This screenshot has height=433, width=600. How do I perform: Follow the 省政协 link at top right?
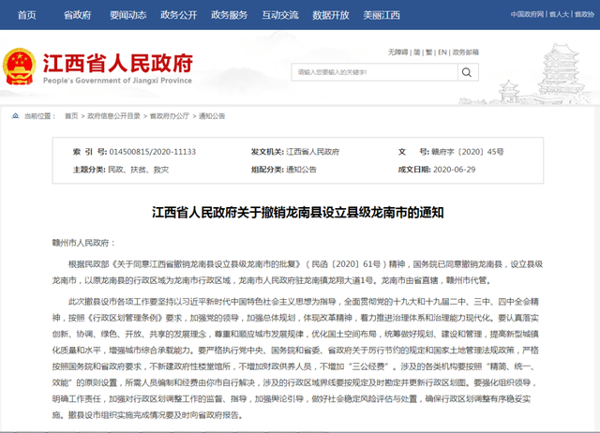[x=584, y=14]
